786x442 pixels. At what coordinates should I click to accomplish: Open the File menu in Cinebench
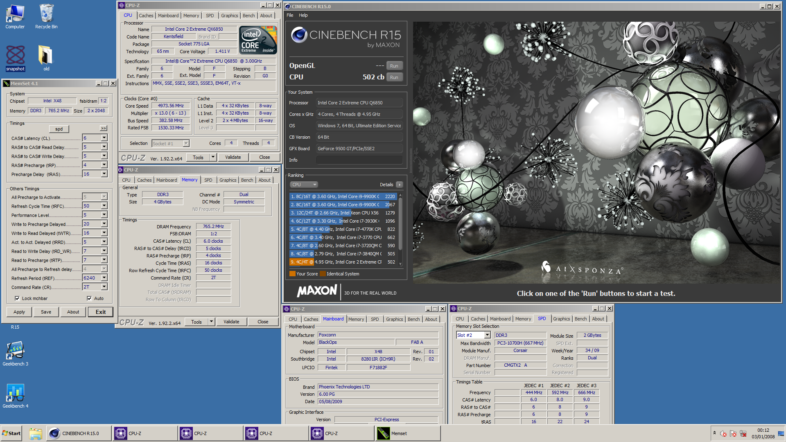click(290, 15)
